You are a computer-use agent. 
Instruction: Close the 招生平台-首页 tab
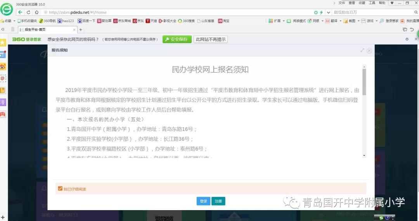(x=74, y=29)
